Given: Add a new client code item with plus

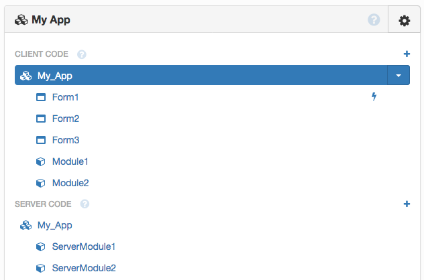Looking at the screenshot, I should pos(407,54).
